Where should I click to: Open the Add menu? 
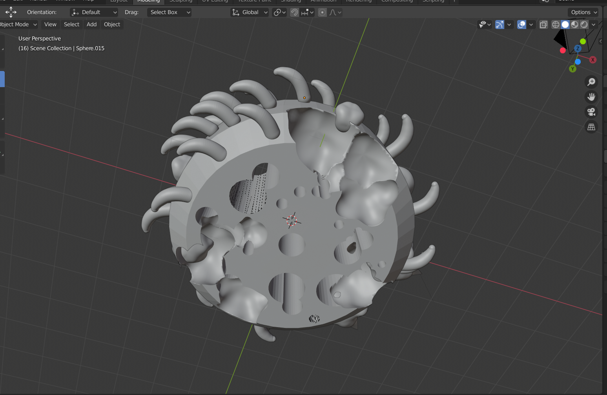pyautogui.click(x=91, y=24)
